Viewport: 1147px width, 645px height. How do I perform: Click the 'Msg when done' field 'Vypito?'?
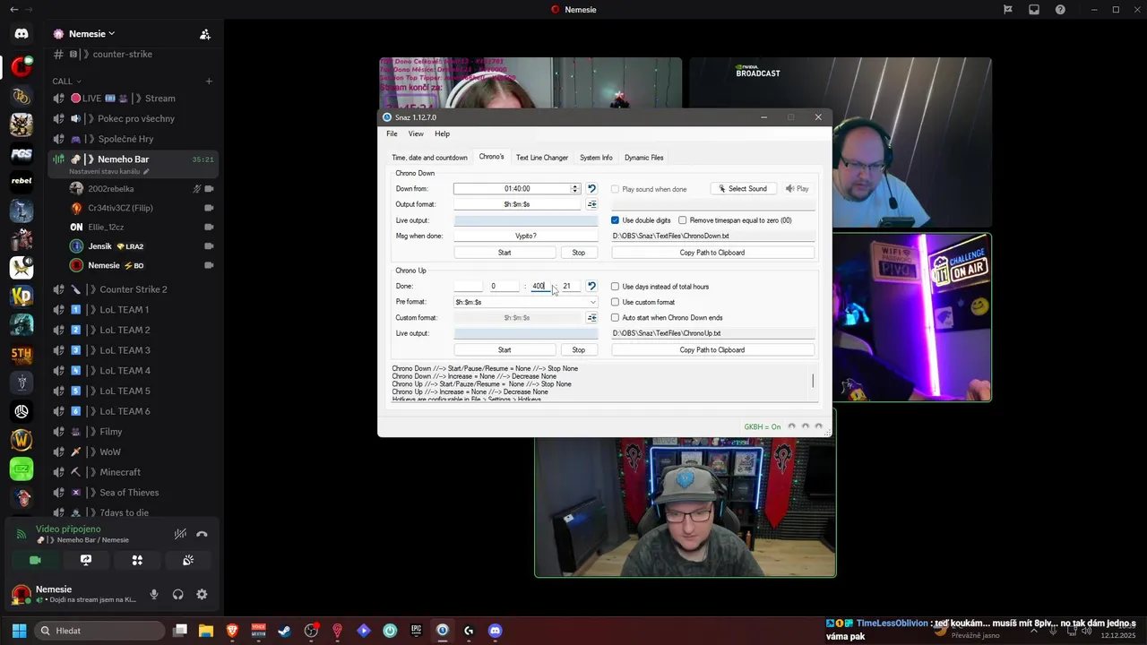(526, 236)
